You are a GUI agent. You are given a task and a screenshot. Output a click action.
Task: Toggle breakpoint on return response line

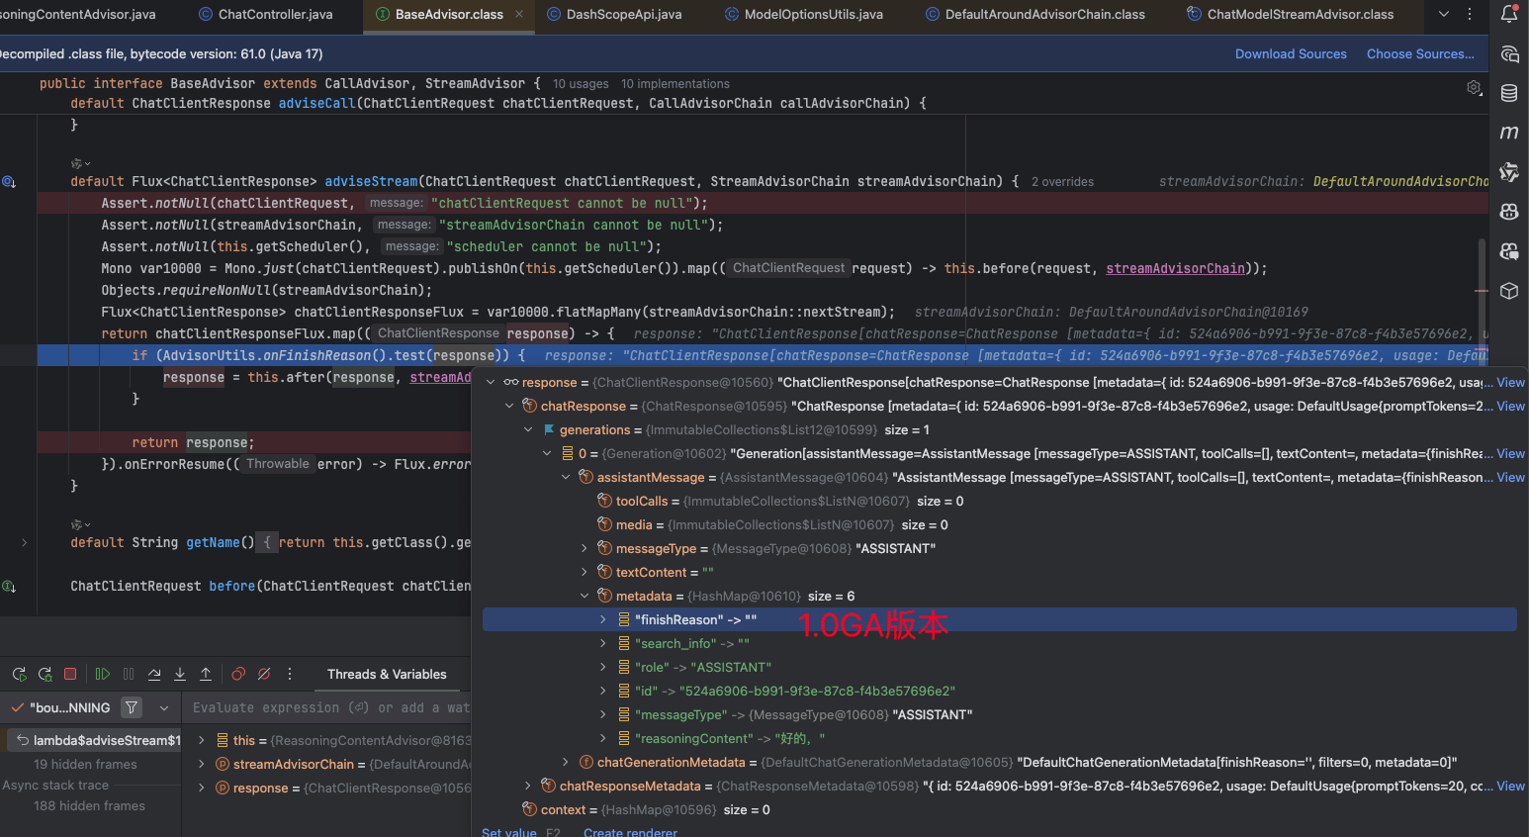[x=18, y=442]
